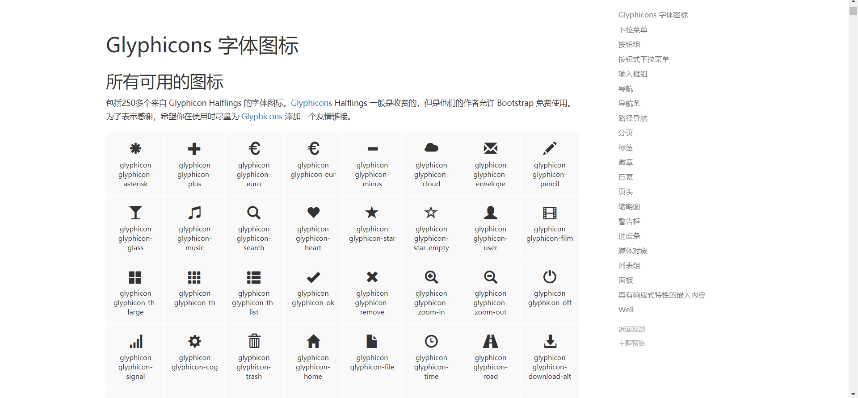Click the glyphicon-euro icon
This screenshot has height=398, width=858.
pyautogui.click(x=254, y=148)
